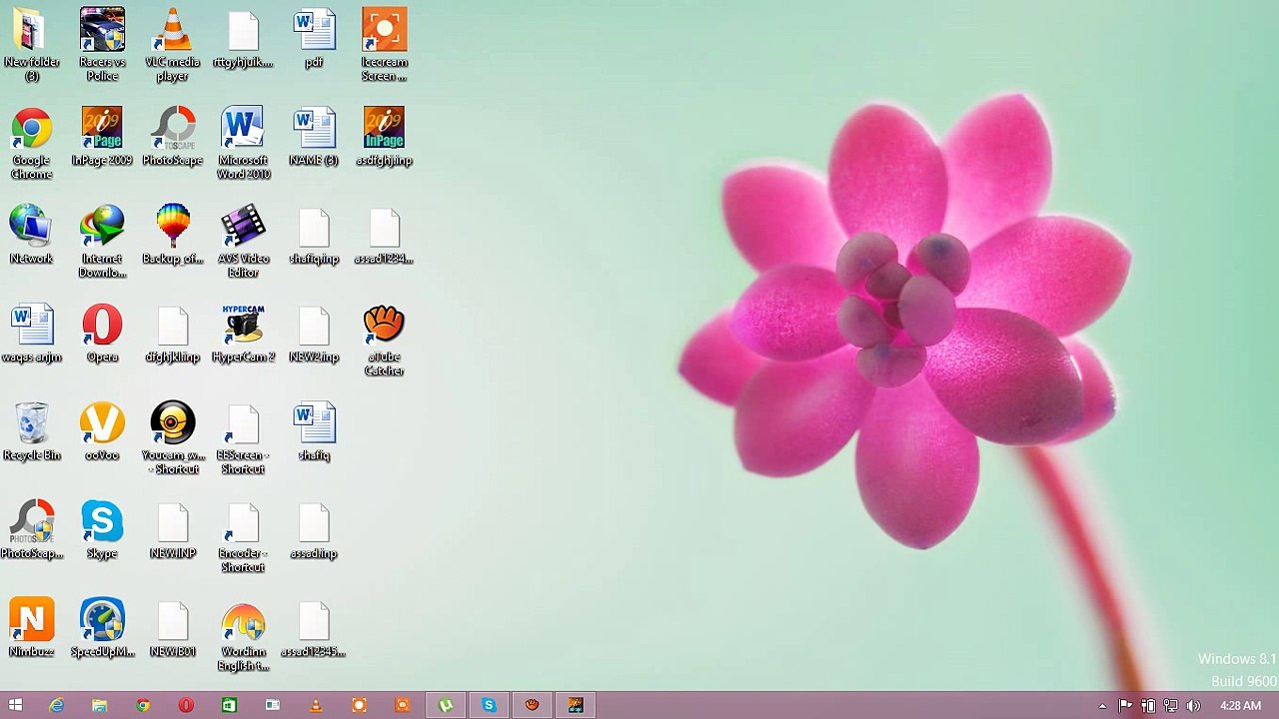The height and width of the screenshot is (719, 1279).
Task: Open the Opera desktop shortcut
Action: point(102,334)
